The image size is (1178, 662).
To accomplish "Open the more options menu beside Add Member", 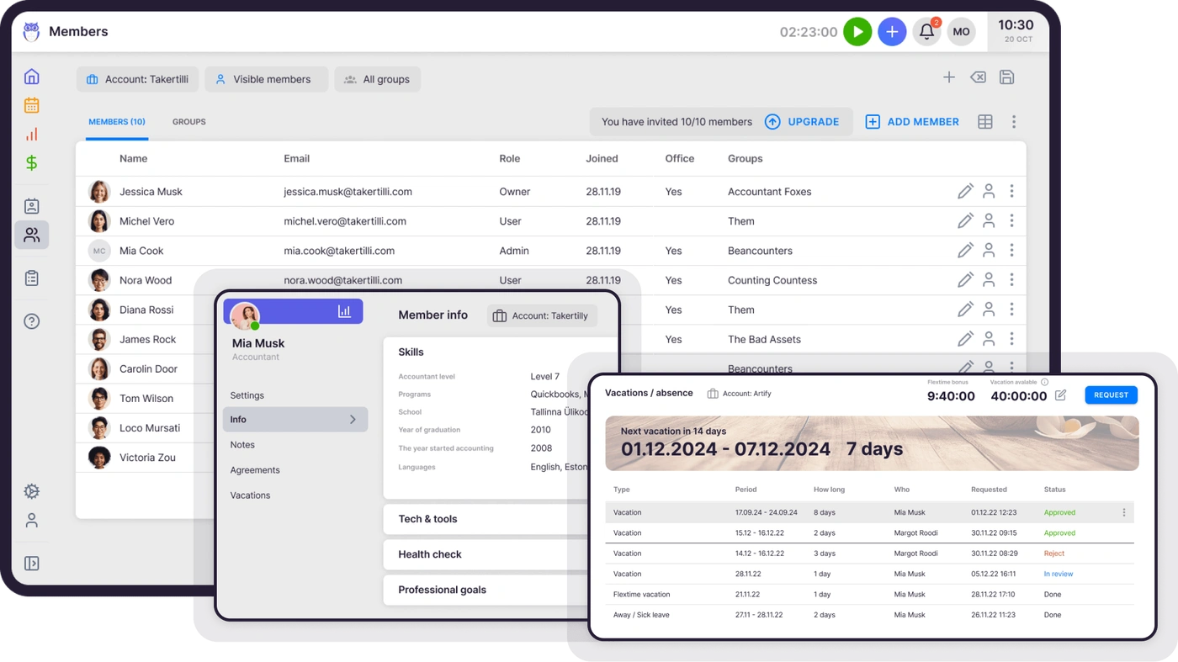I will (1014, 122).
